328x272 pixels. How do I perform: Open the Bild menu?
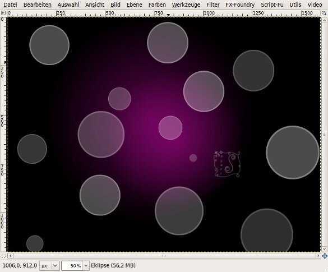coord(116,4)
